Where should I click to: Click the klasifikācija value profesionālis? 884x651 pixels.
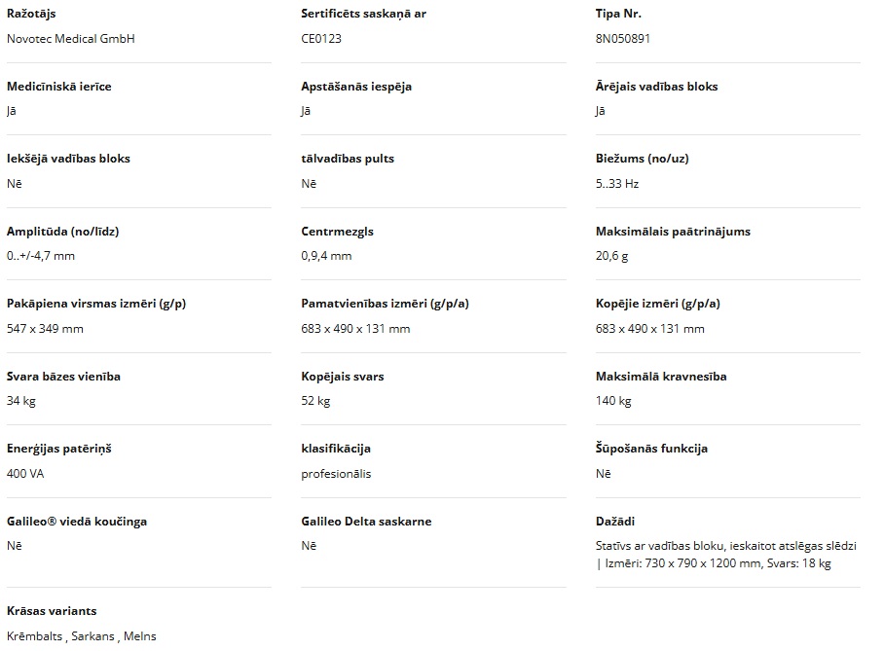pos(336,474)
